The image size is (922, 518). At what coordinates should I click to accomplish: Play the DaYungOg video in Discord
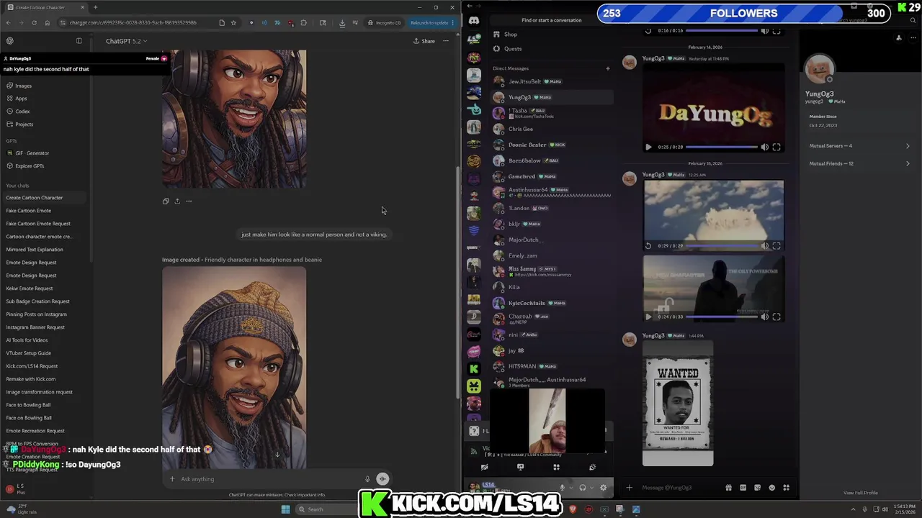[648, 147]
